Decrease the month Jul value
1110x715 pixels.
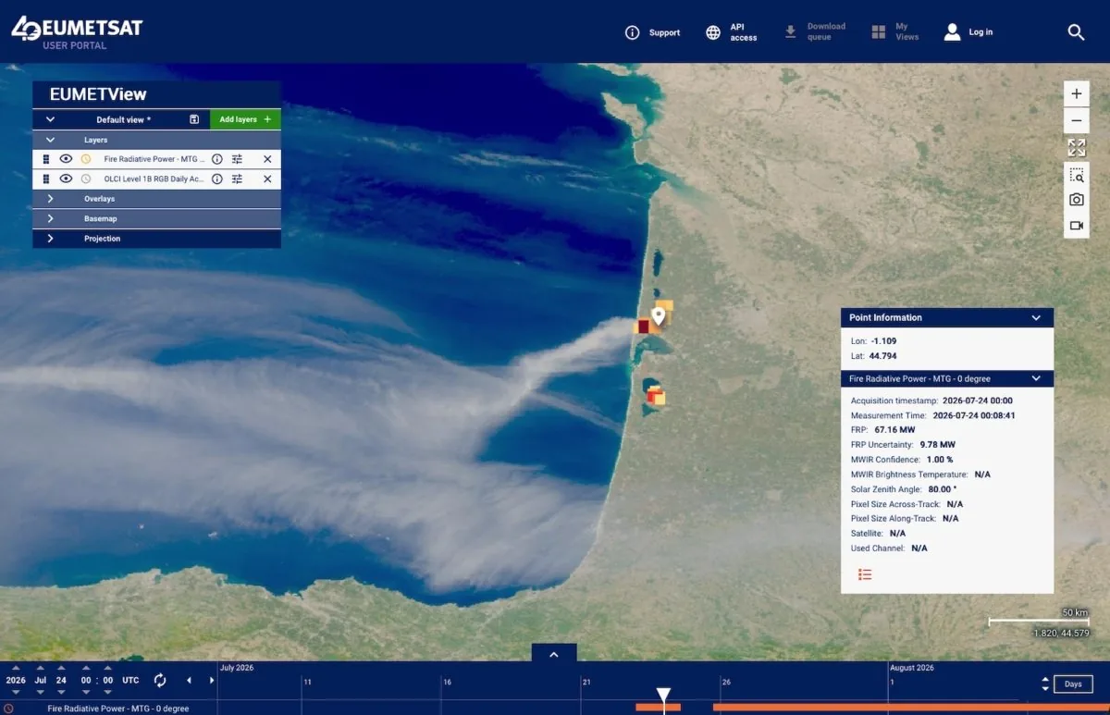(39, 694)
